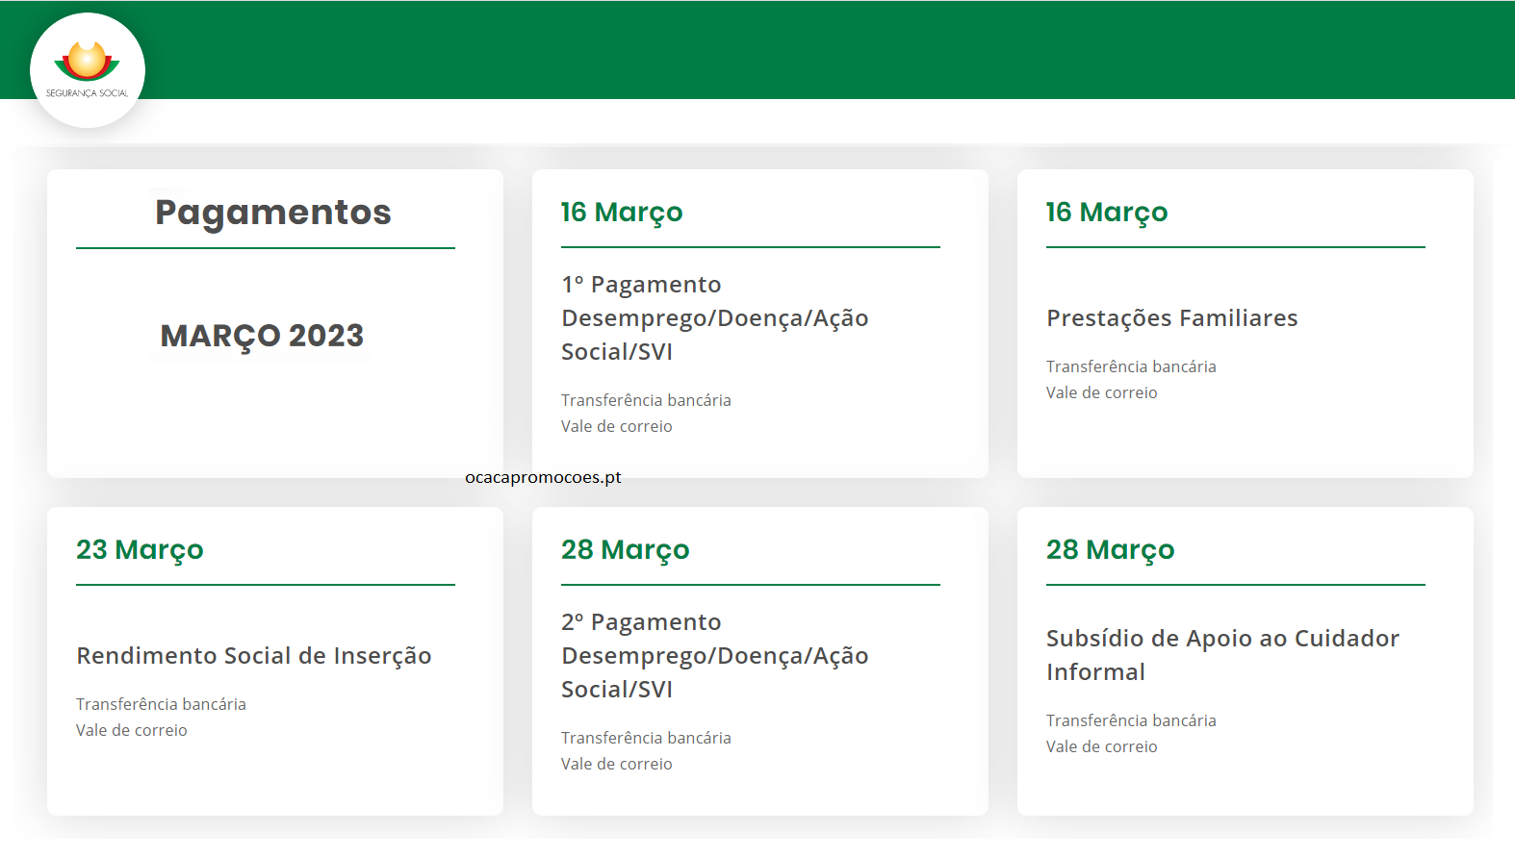
Task: Click Vale de correio under Cuidador Informal
Action: click(x=1101, y=746)
